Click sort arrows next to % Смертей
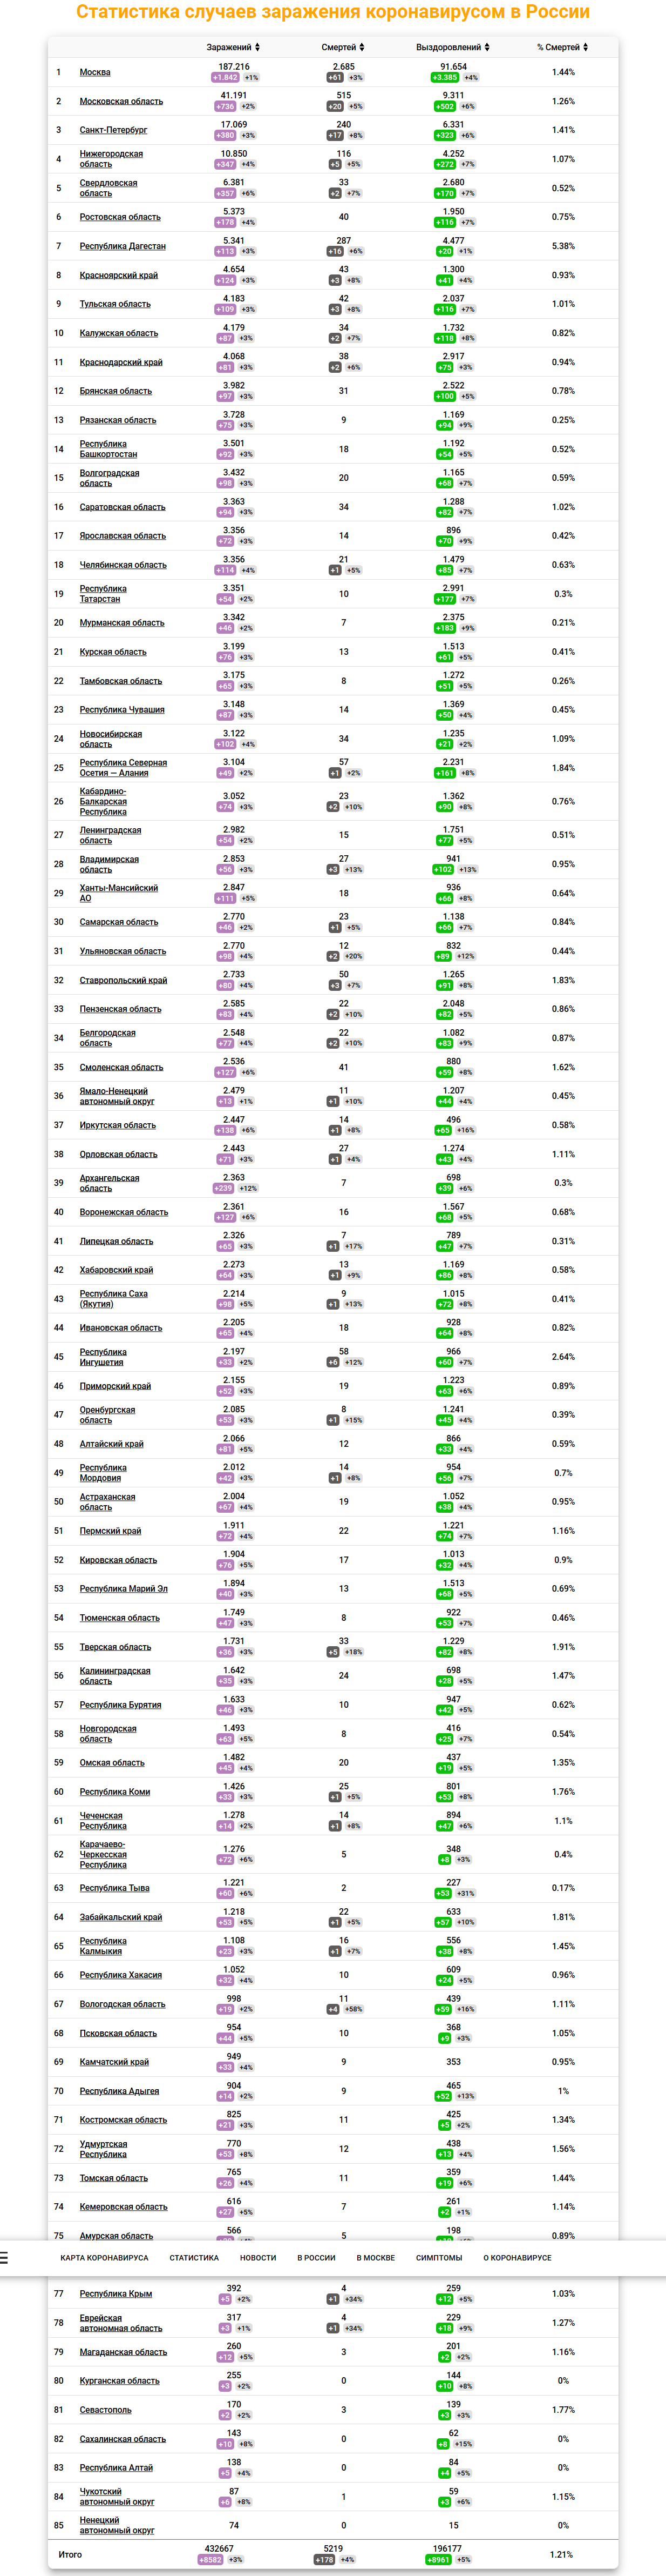The height and width of the screenshot is (2576, 666). coord(585,47)
